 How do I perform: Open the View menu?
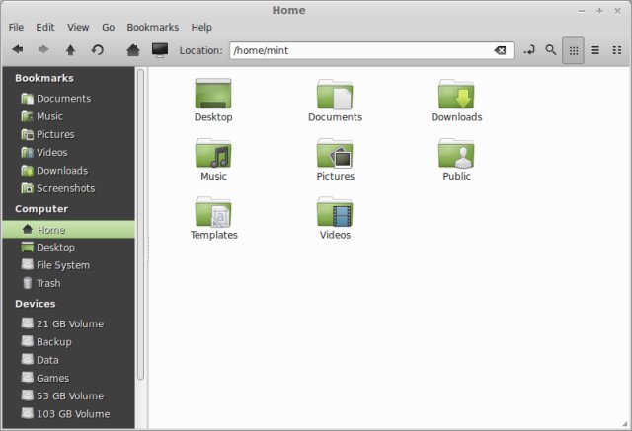tap(78, 27)
